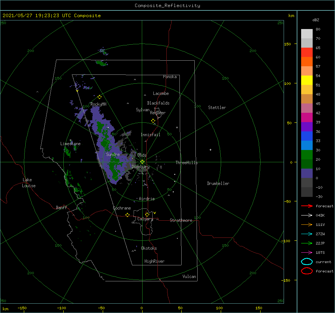Click the Limestone label
The width and height of the screenshot is (335, 313).
pyautogui.click(x=70, y=144)
